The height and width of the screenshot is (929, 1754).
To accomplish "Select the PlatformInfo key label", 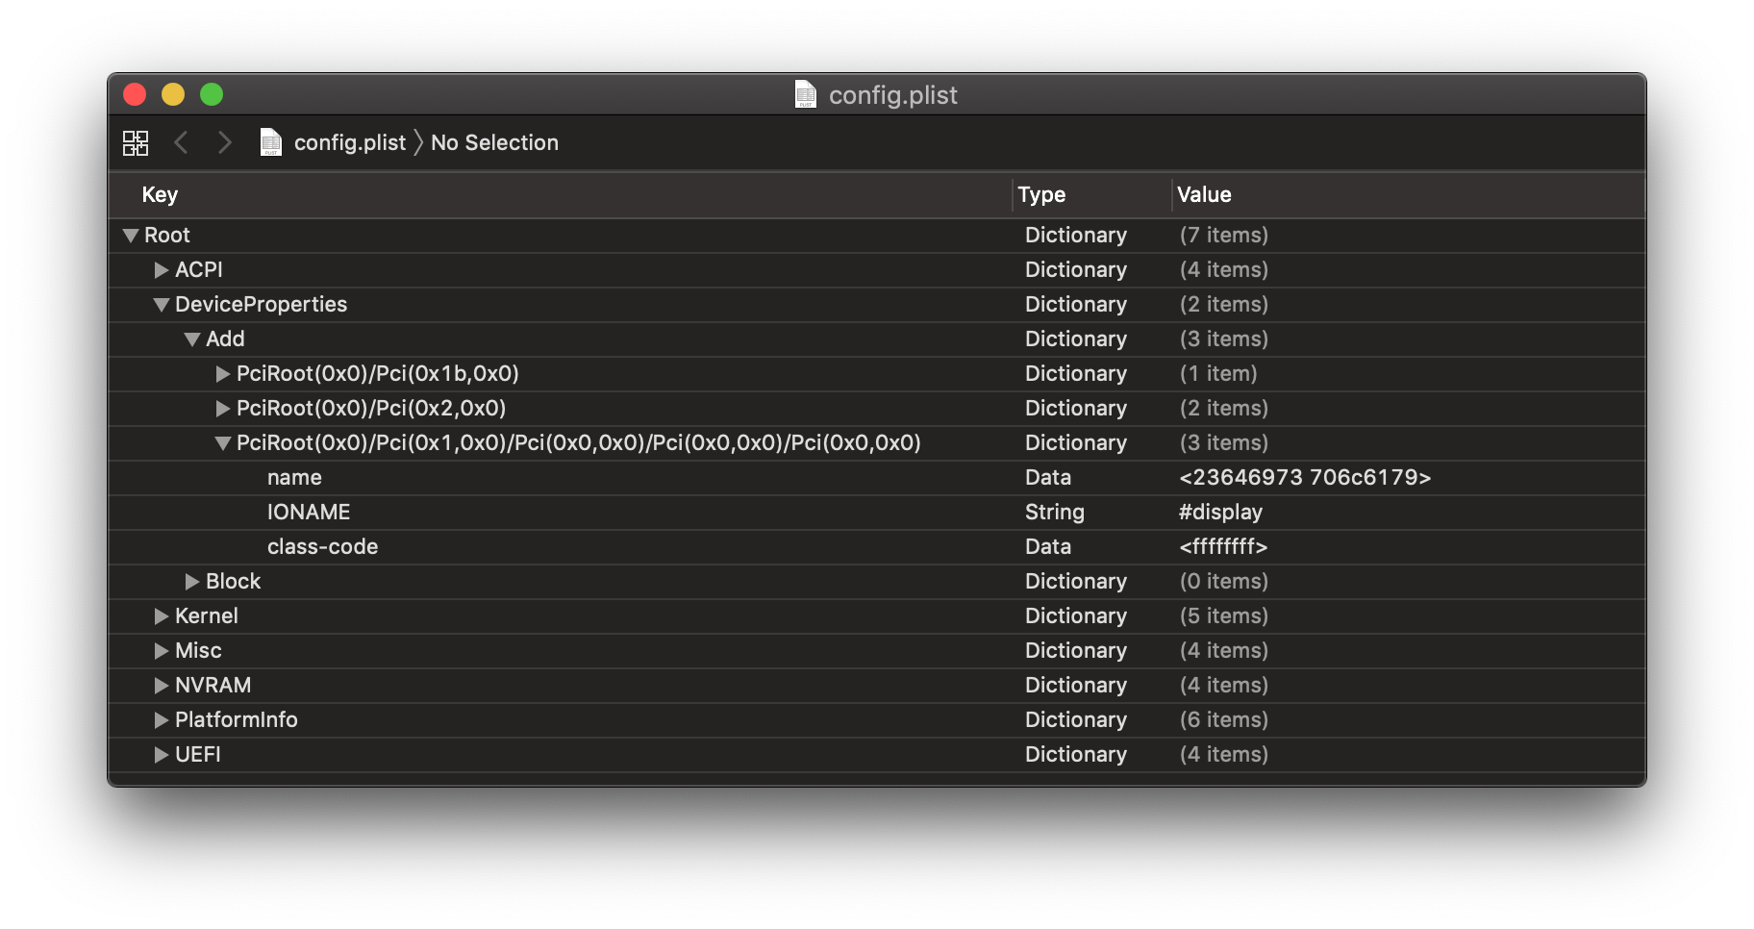I will tap(237, 720).
